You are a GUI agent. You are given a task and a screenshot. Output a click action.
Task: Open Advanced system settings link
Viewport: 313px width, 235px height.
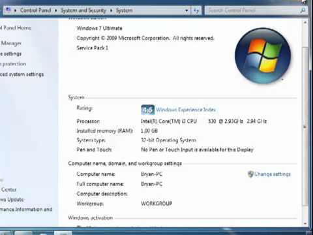click(22, 74)
